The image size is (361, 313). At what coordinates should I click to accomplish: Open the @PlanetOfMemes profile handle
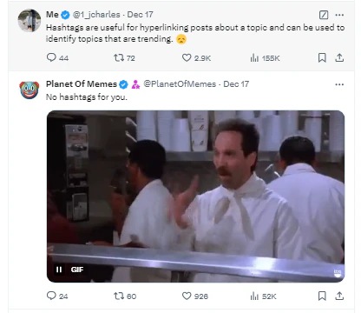tap(180, 84)
